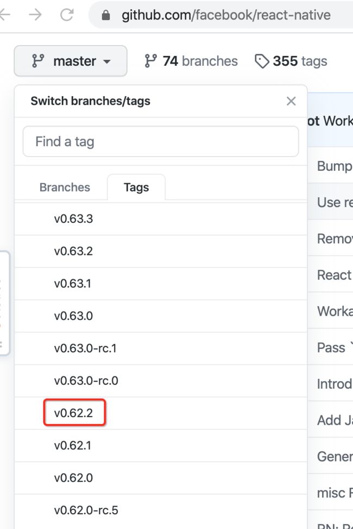Focus the Find a tag field

click(x=161, y=141)
